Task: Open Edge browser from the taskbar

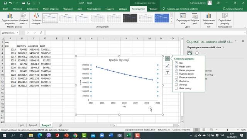Action: (40, 136)
